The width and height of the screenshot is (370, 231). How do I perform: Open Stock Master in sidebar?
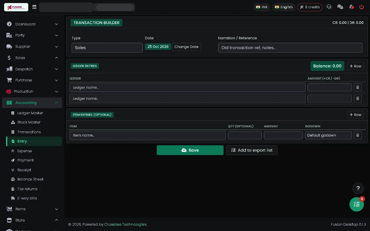(x=34, y=122)
